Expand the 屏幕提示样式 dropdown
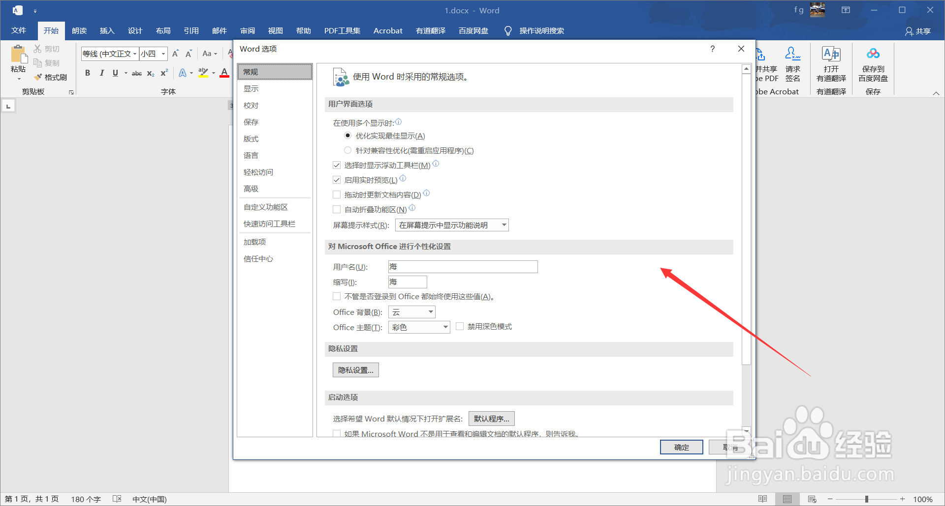 coord(503,225)
